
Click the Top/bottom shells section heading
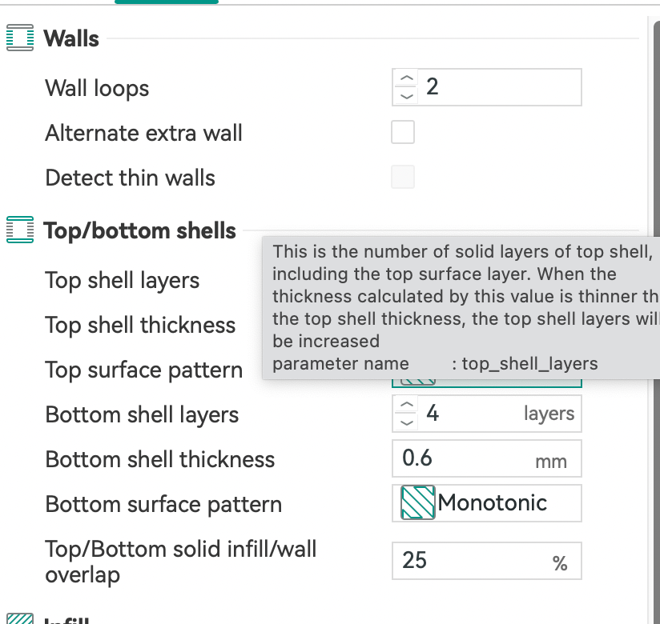(x=139, y=231)
